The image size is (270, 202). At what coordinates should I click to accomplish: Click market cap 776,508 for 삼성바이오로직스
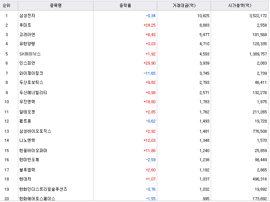pos(260,131)
